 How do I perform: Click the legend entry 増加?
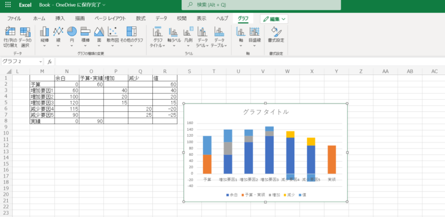tap(274, 195)
